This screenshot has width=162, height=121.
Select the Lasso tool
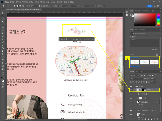[x=2, y=19]
